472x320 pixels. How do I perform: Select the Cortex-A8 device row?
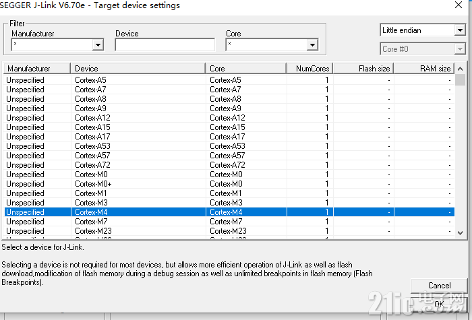click(229, 99)
